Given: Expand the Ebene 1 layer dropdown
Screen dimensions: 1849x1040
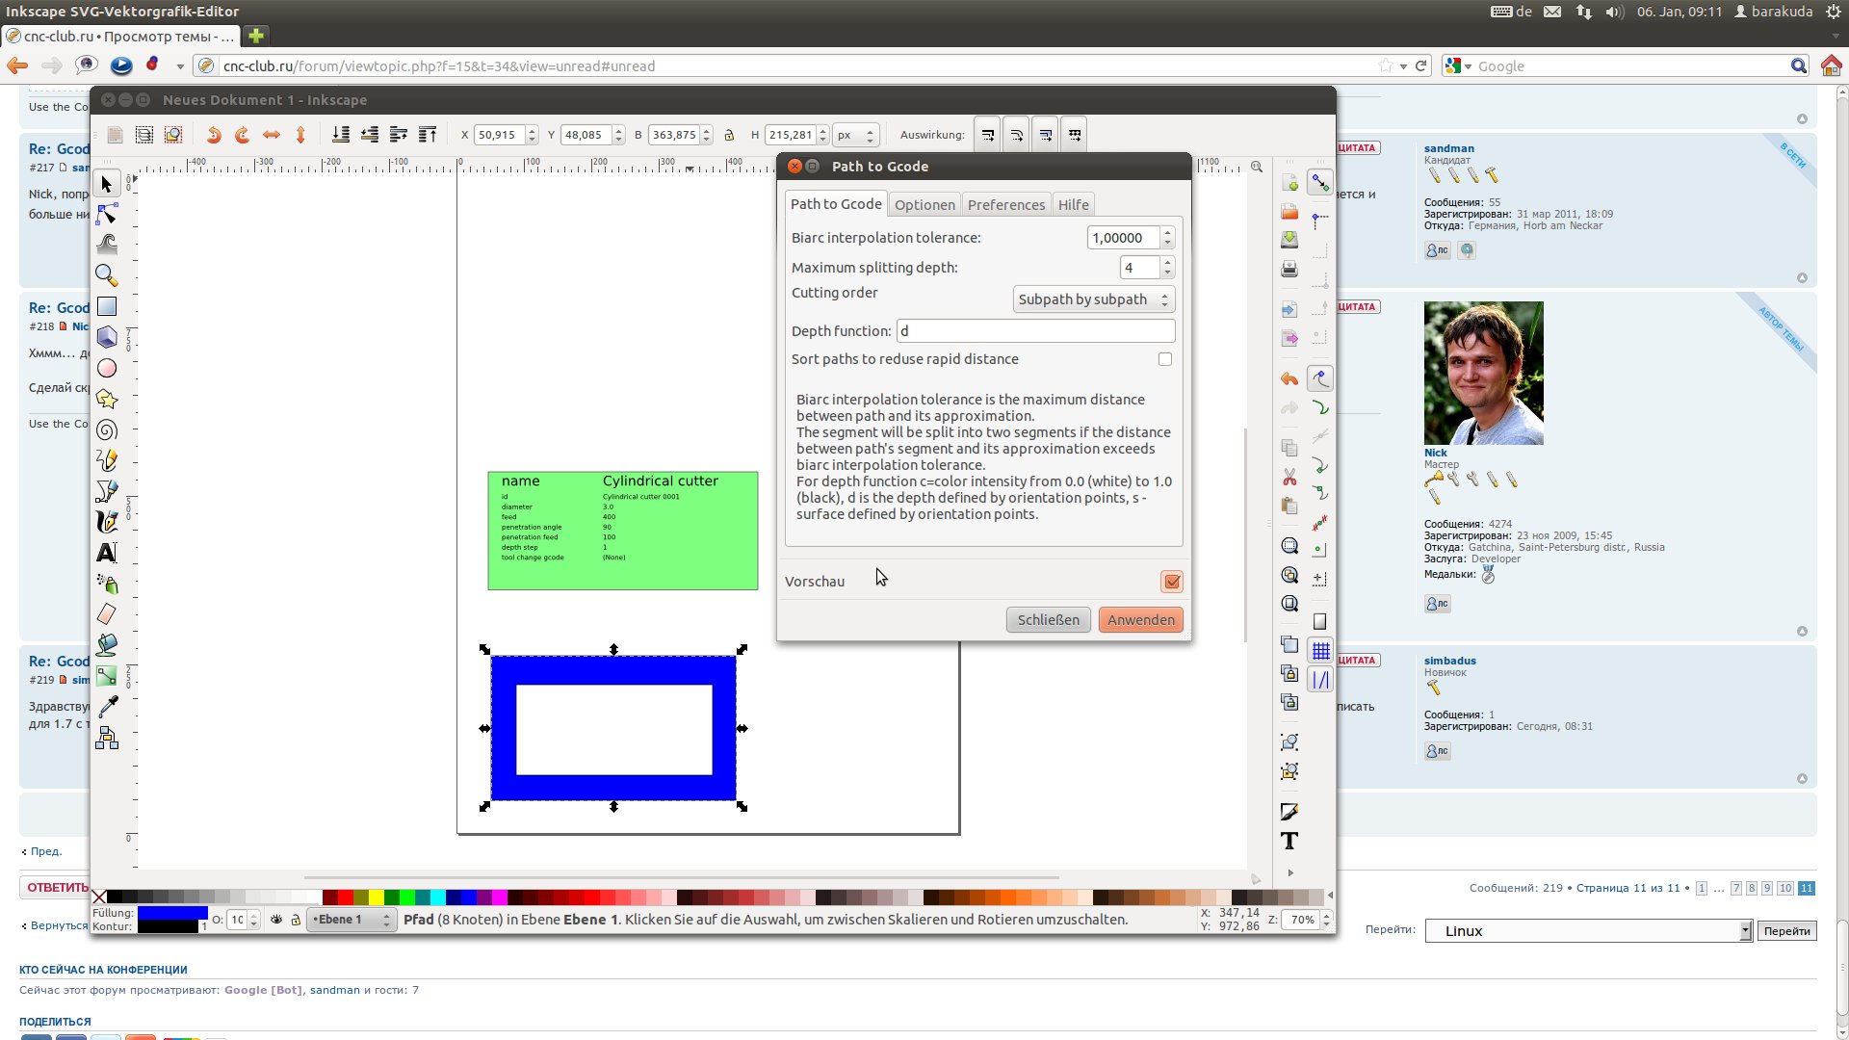Looking at the screenshot, I should tap(352, 920).
